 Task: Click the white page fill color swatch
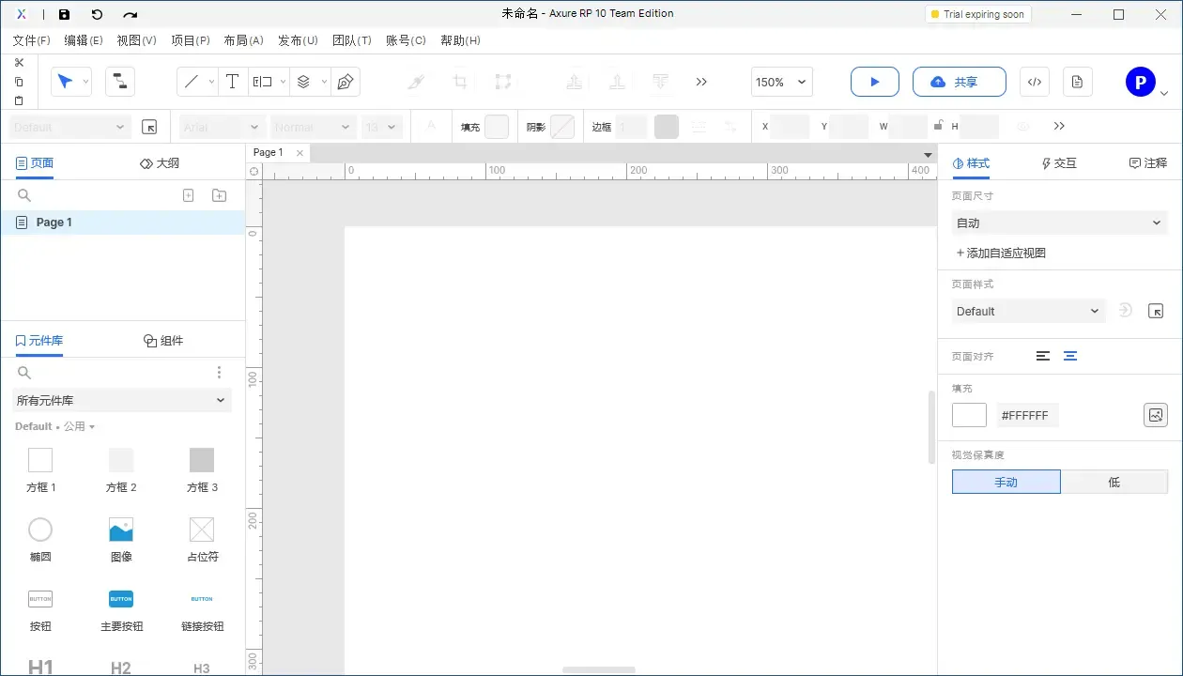point(969,414)
